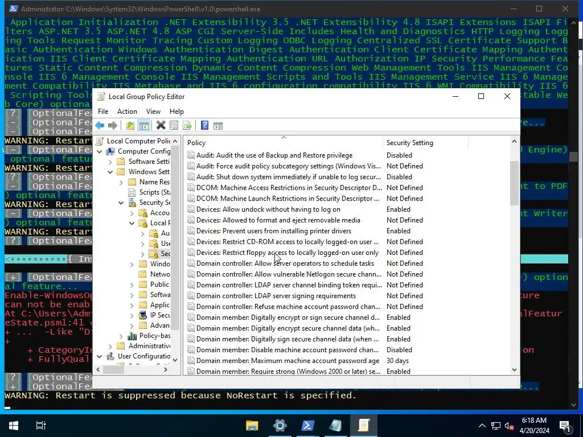Expand the Software Settings node
The width and height of the screenshot is (583, 437).
[x=110, y=162]
